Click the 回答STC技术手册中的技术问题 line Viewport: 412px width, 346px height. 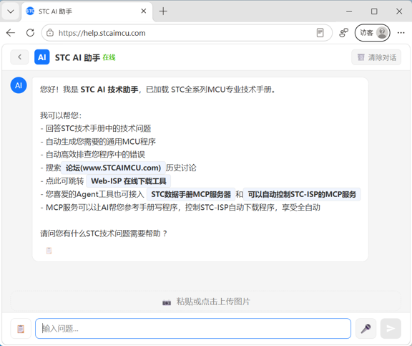[96, 128]
